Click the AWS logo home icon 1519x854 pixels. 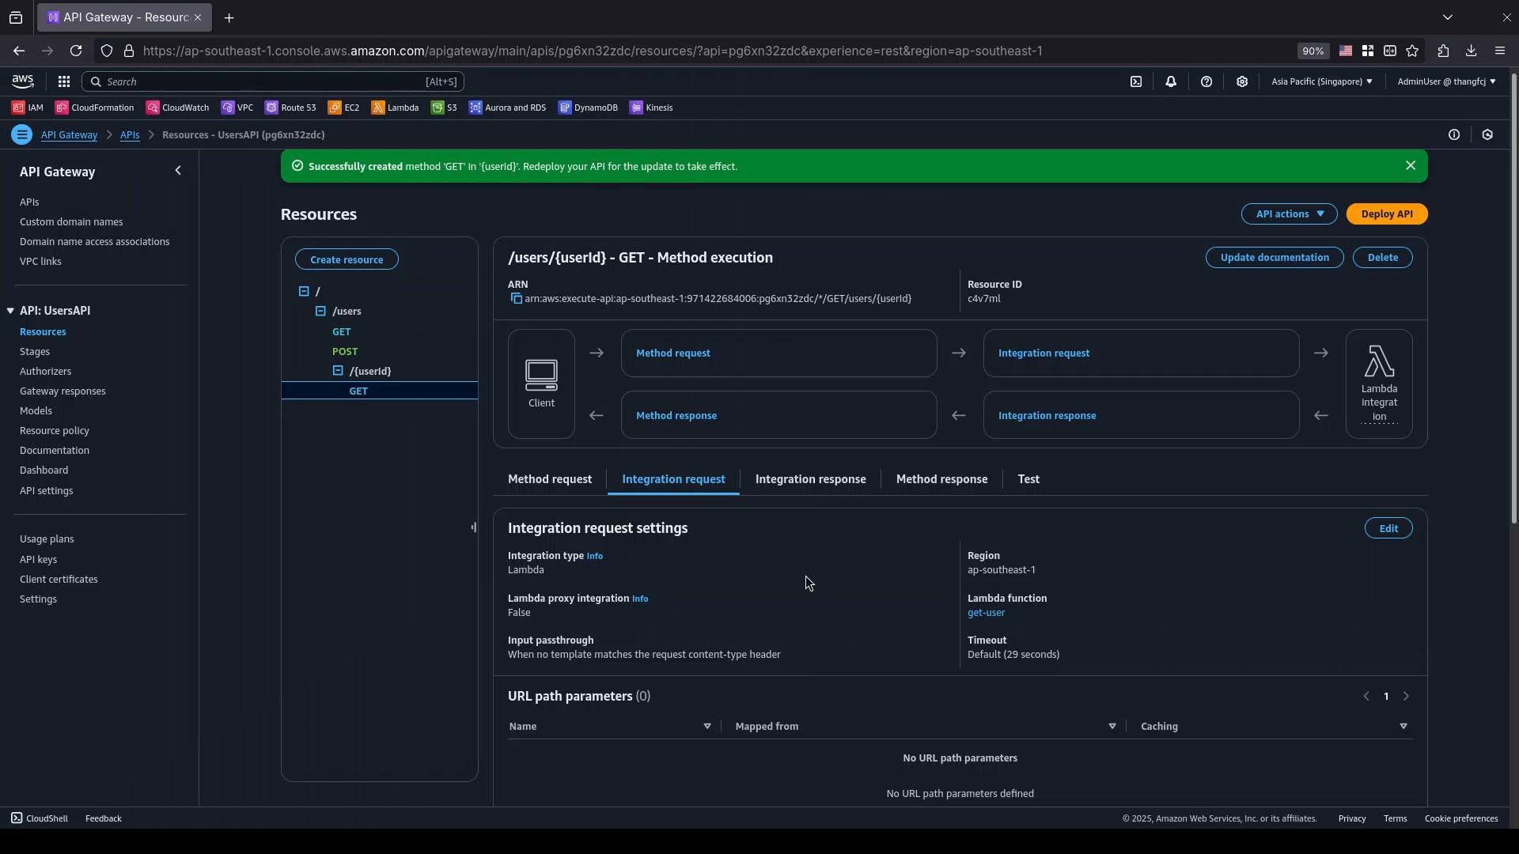click(23, 81)
